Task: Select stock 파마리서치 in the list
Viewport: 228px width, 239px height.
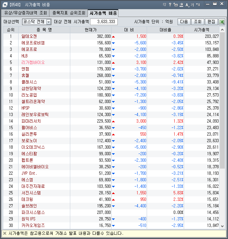Action: 31,121
